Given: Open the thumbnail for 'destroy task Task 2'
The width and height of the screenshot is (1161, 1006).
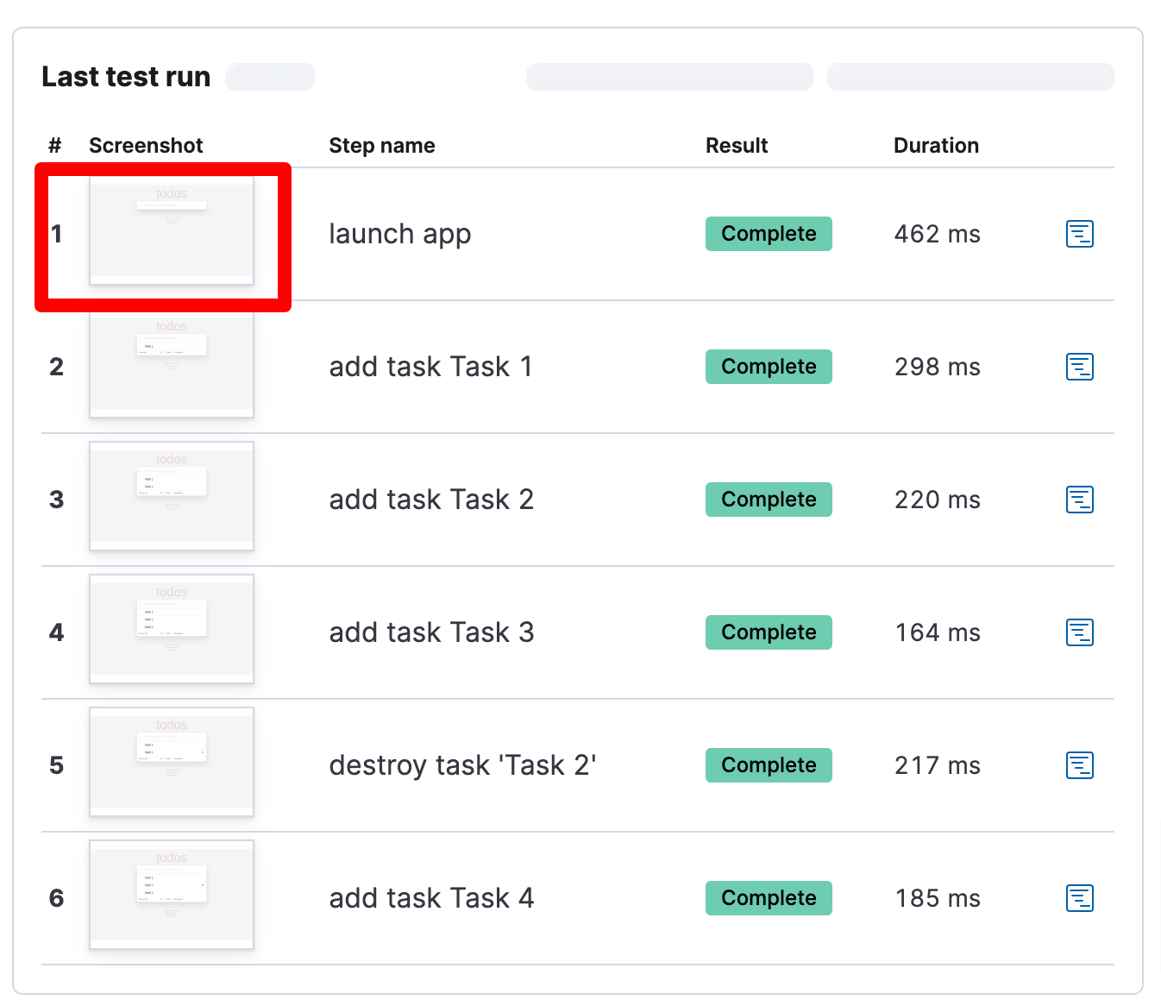Looking at the screenshot, I should [x=171, y=763].
